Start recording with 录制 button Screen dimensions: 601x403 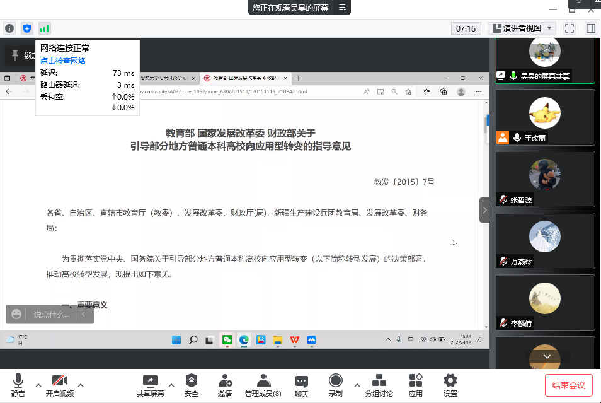335,385
